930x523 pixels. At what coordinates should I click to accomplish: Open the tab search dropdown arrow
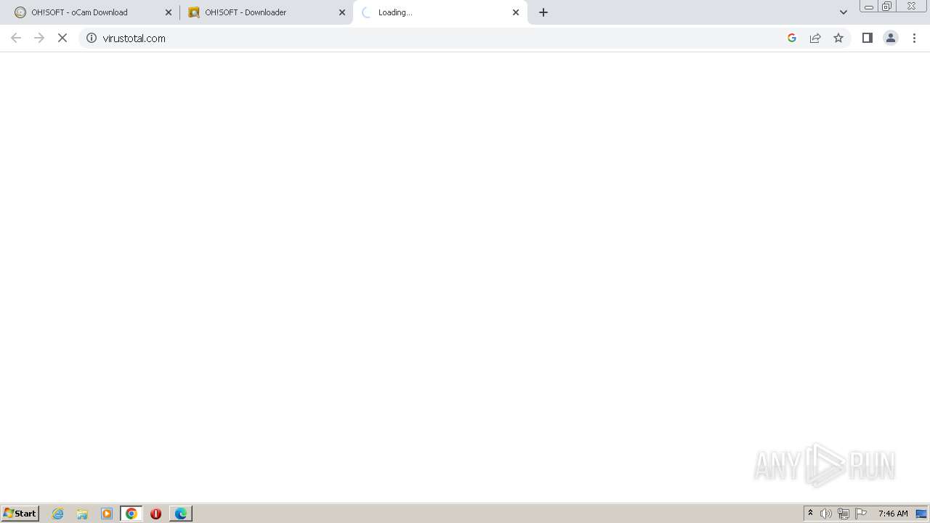[844, 12]
